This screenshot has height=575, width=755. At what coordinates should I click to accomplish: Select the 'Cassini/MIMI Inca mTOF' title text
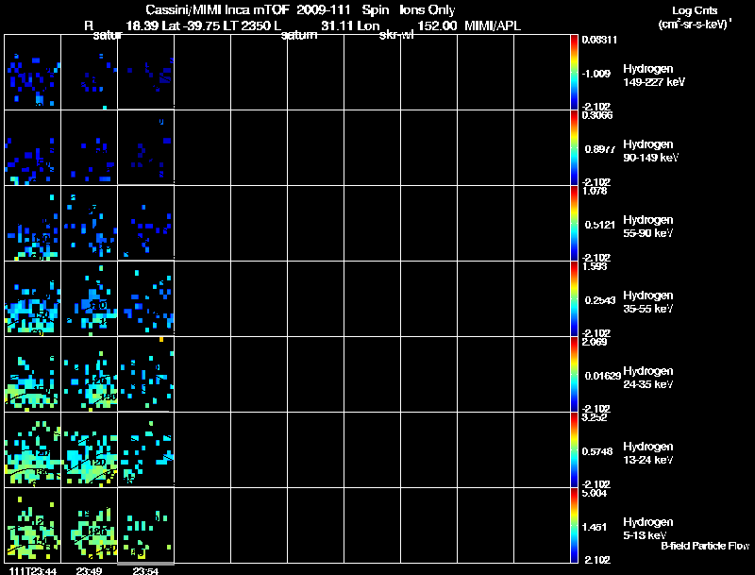pyautogui.click(x=217, y=10)
